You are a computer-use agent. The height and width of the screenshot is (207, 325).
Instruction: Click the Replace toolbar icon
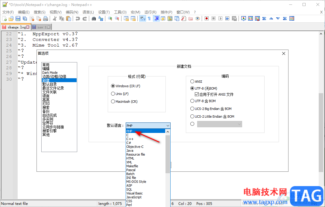click(101, 19)
